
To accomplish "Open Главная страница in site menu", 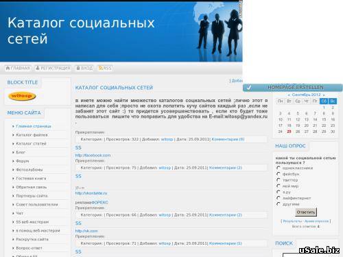I will (x=34, y=126).
